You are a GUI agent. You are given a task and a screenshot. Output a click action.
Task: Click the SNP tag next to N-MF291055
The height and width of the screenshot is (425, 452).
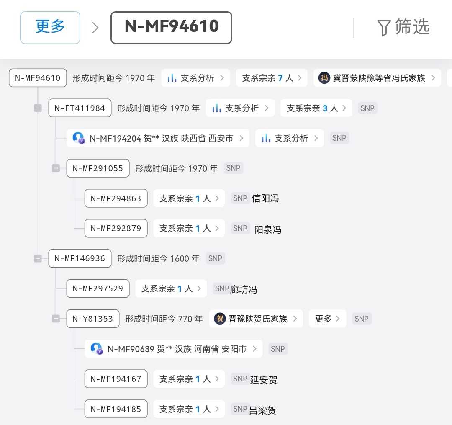[x=233, y=168]
